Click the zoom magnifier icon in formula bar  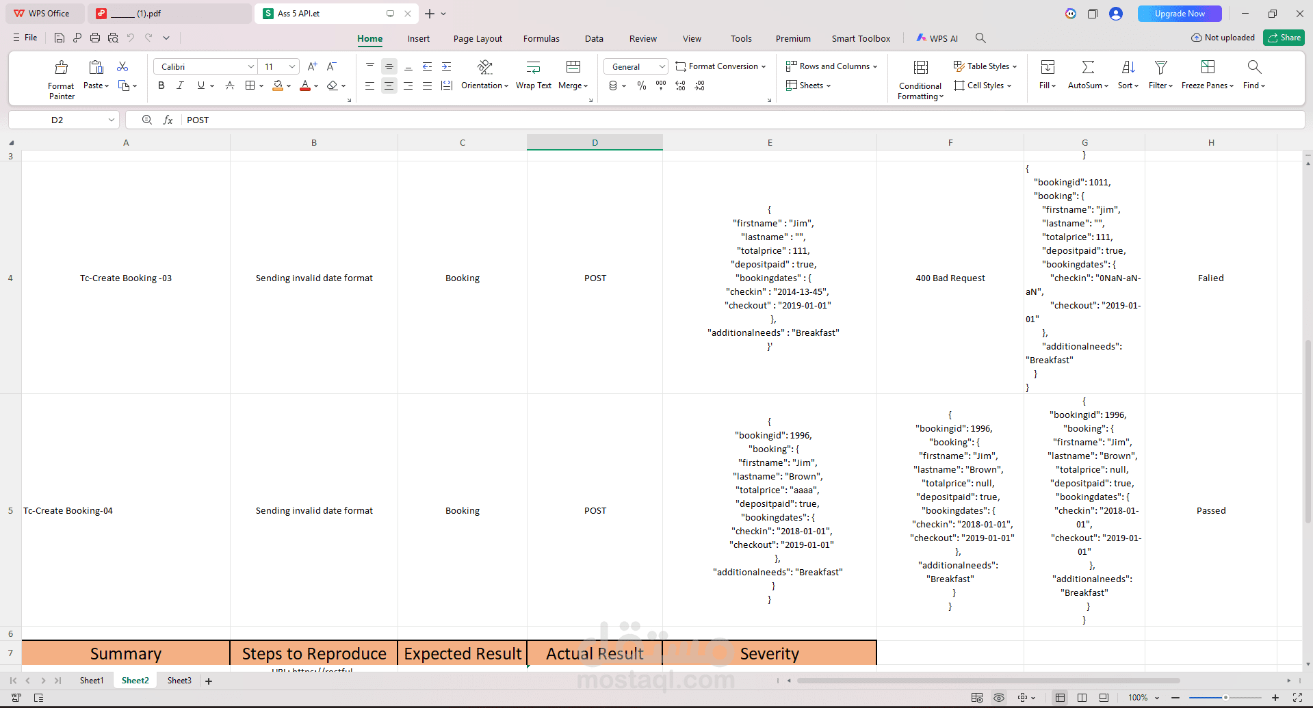[146, 120]
